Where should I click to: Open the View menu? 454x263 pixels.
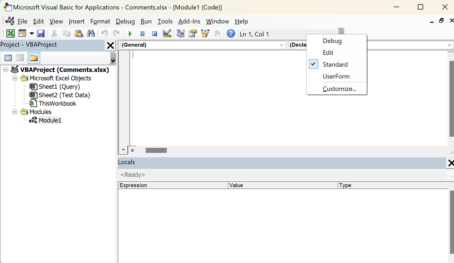[56, 21]
